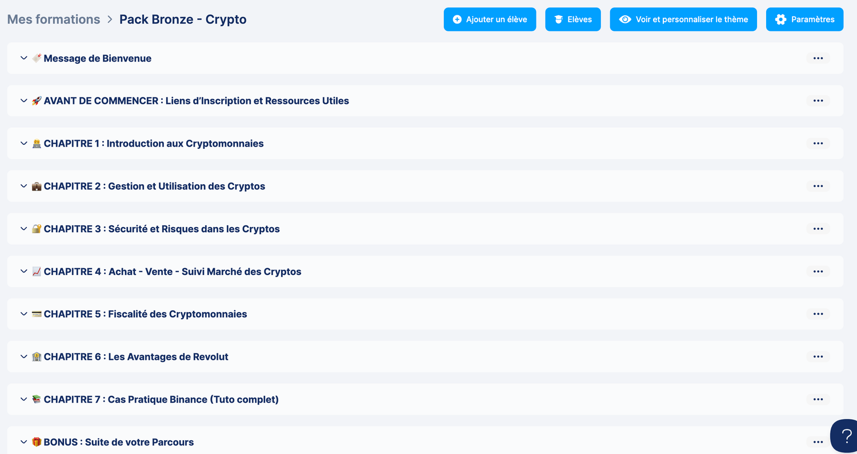Viewport: 857px width, 454px height.
Task: Select CHAPITRE 7 Cas Pratique Binance title
Action: point(161,399)
